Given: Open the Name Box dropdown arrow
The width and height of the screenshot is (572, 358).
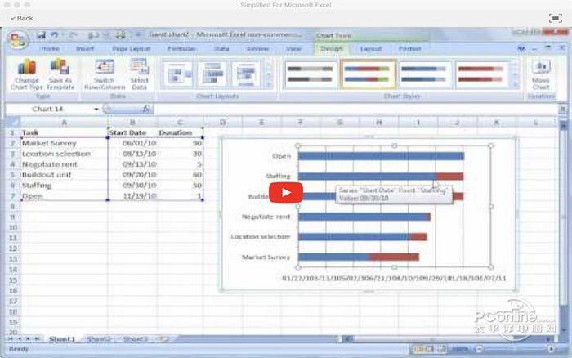Looking at the screenshot, I should [96, 109].
